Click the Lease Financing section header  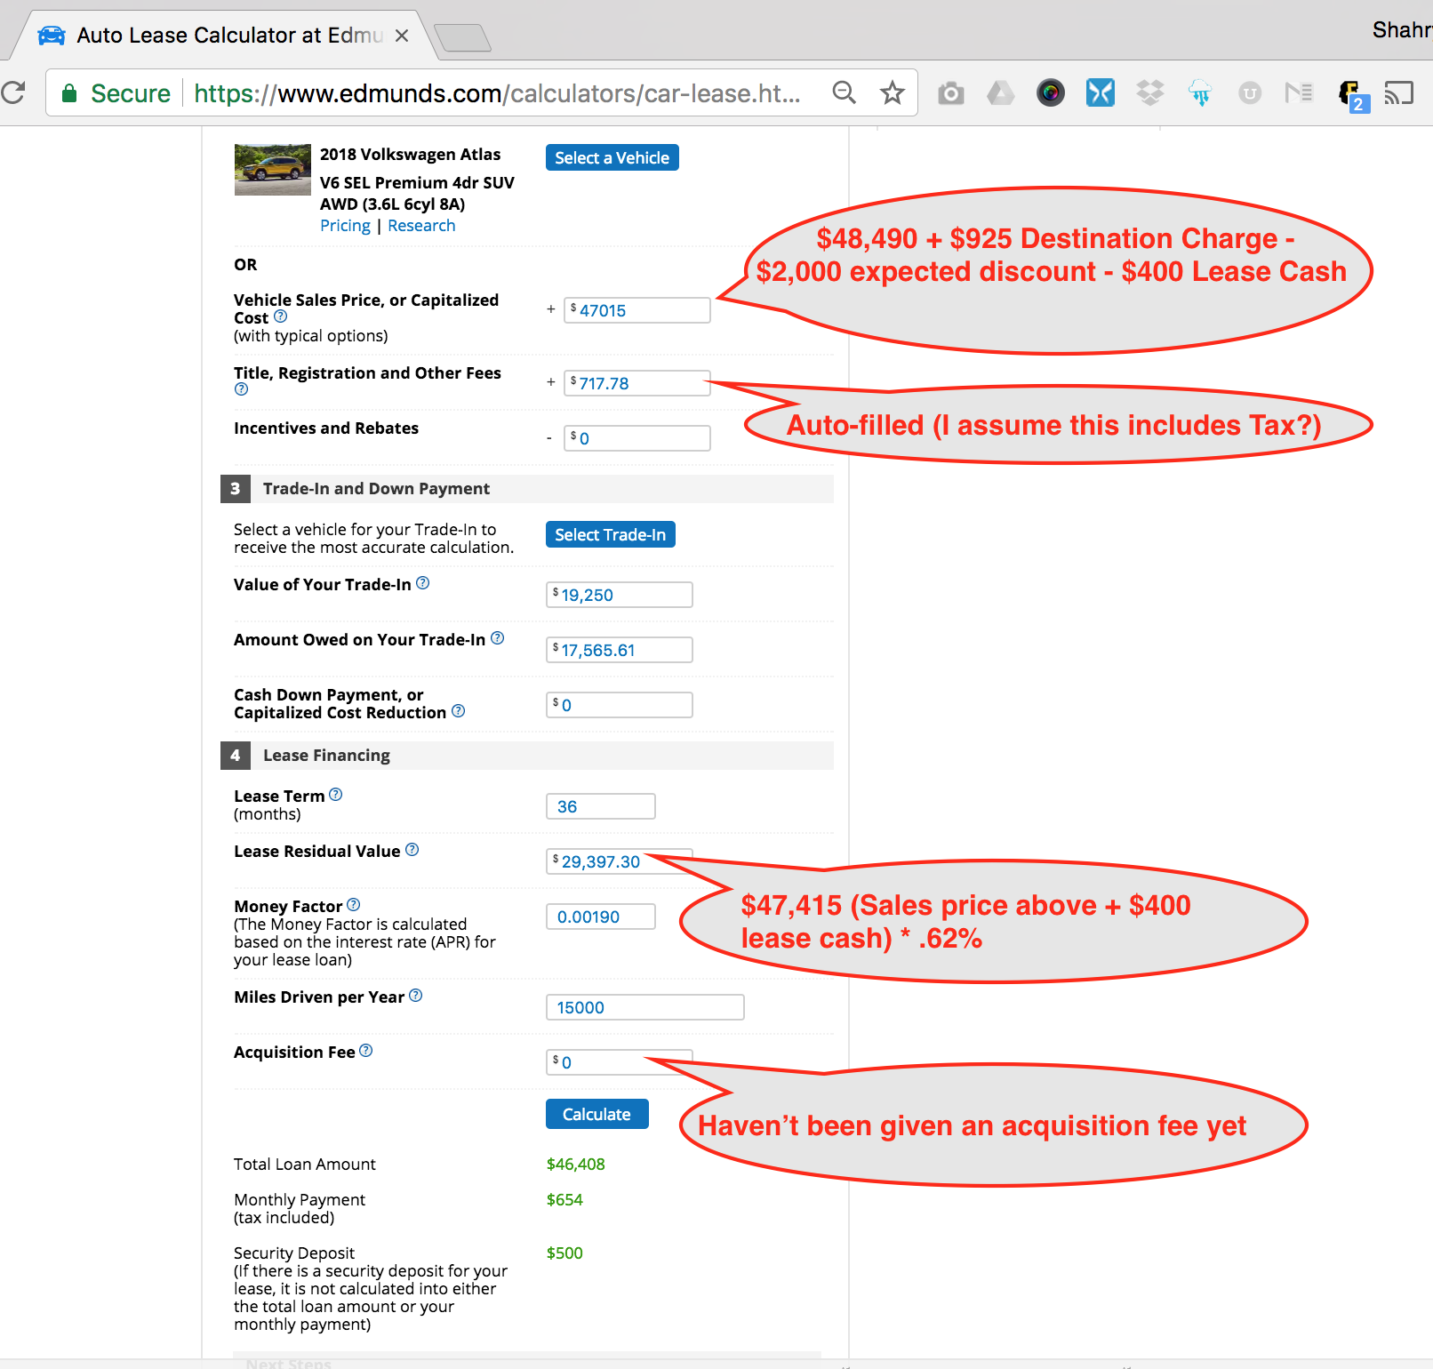527,755
